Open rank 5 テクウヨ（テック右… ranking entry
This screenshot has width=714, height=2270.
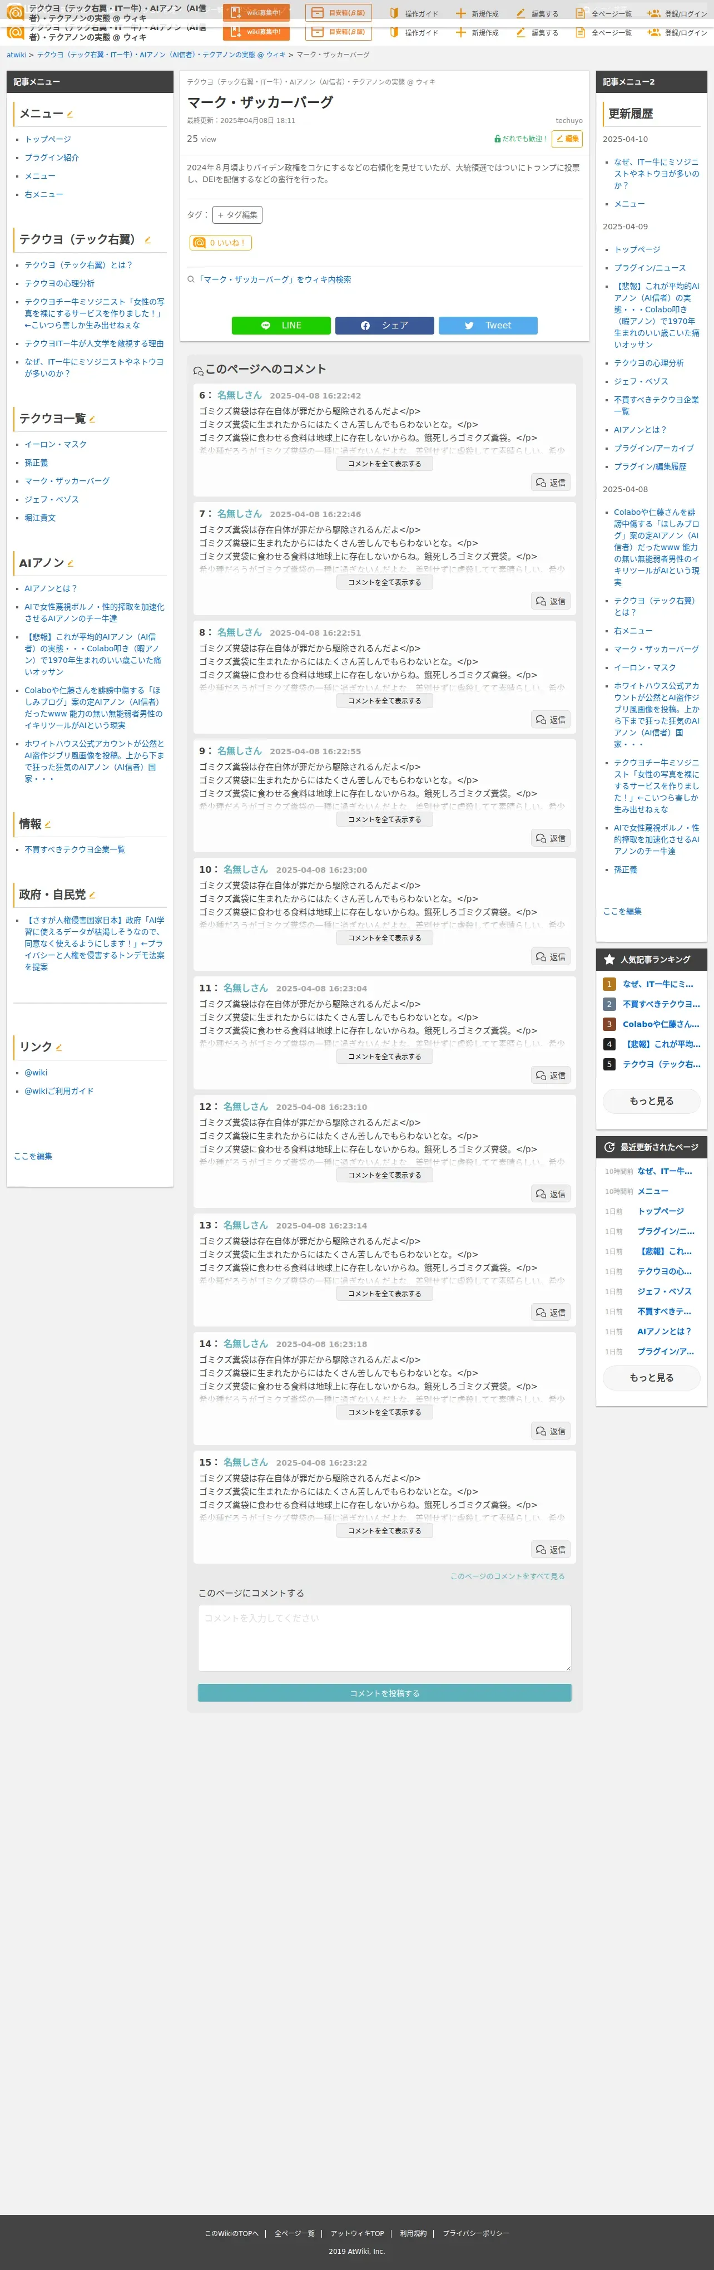point(661,1064)
